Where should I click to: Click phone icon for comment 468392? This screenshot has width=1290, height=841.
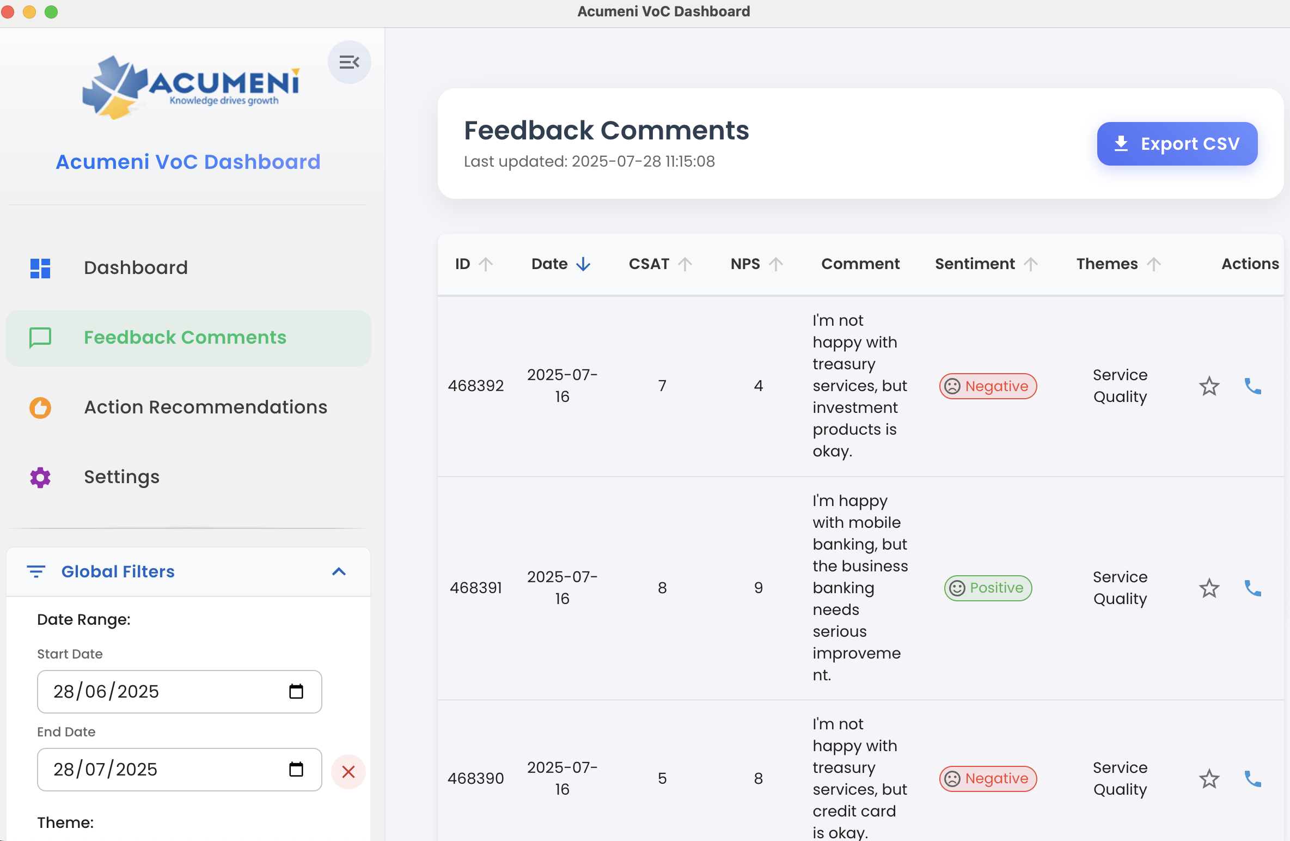(x=1252, y=386)
